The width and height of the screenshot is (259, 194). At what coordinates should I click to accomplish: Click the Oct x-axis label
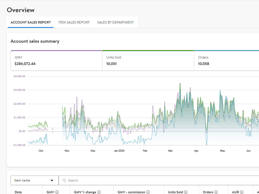[41, 151]
